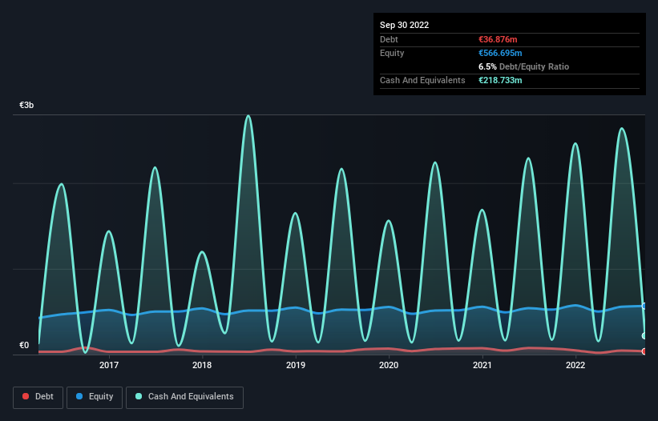Image resolution: width=658 pixels, height=421 pixels.
Task: Toggle the Equity legend button
Action: click(95, 397)
